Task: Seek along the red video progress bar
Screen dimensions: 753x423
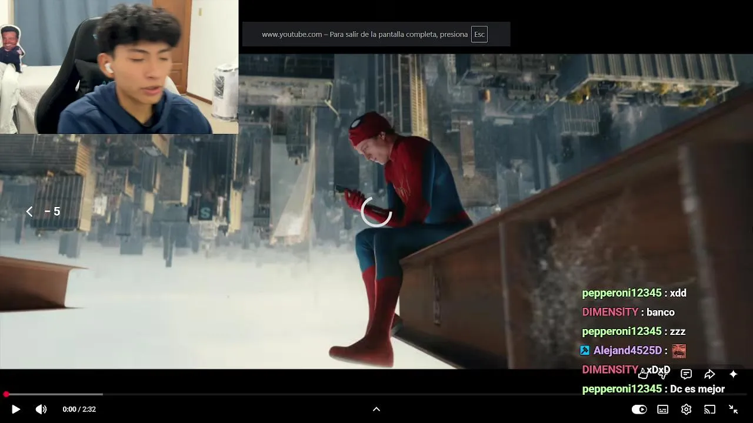Action: (376, 394)
